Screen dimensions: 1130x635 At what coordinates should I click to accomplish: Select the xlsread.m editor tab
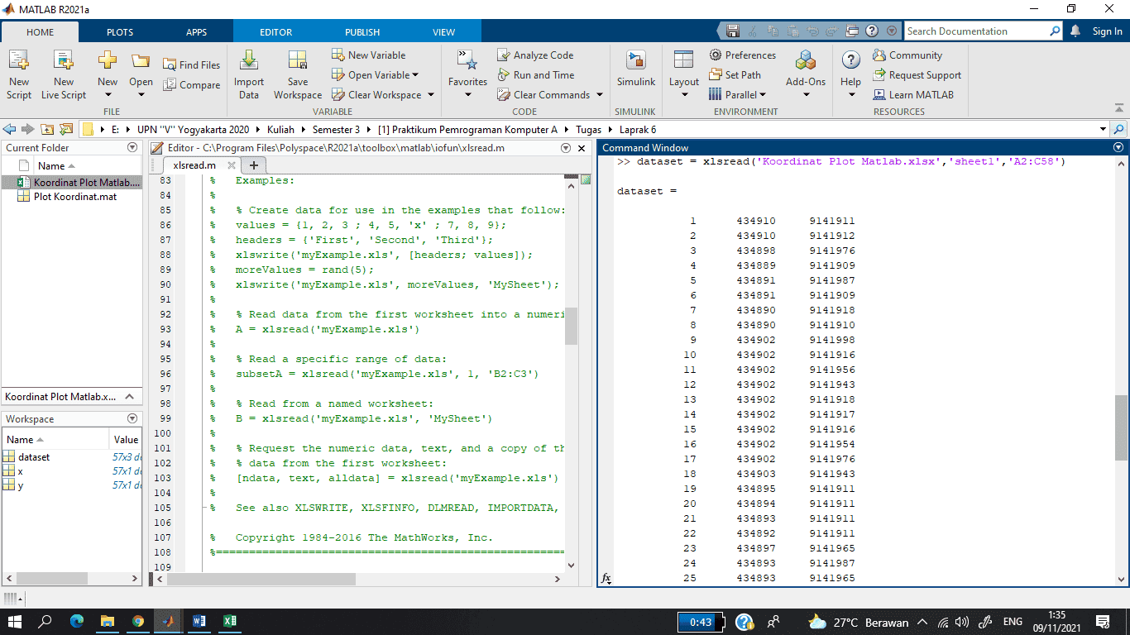click(194, 165)
